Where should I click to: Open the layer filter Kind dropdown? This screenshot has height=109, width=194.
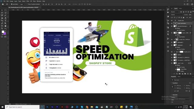[x=176, y=12]
